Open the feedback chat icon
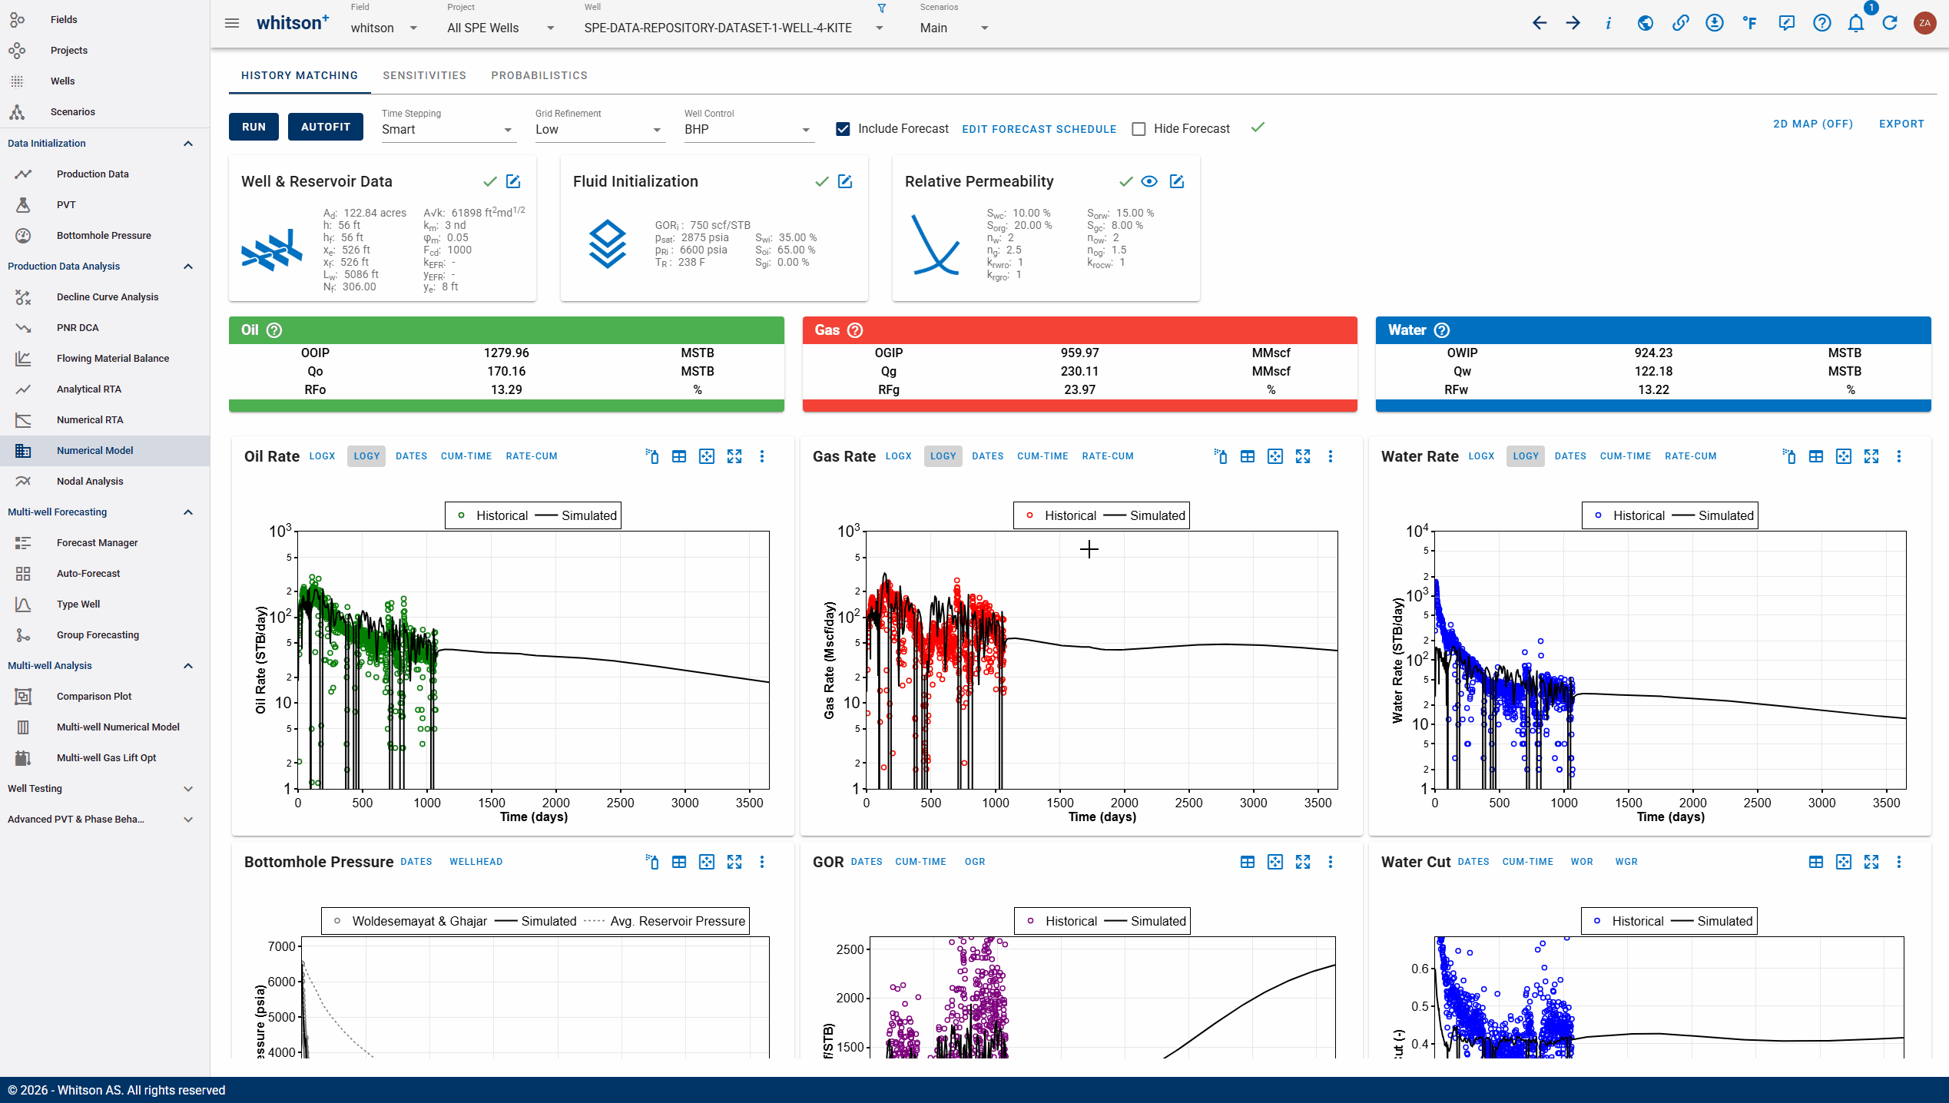The image size is (1949, 1103). pos(1786,23)
